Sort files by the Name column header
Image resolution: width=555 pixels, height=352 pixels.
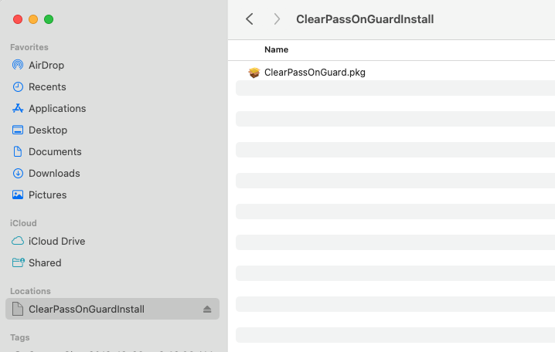pyautogui.click(x=276, y=49)
